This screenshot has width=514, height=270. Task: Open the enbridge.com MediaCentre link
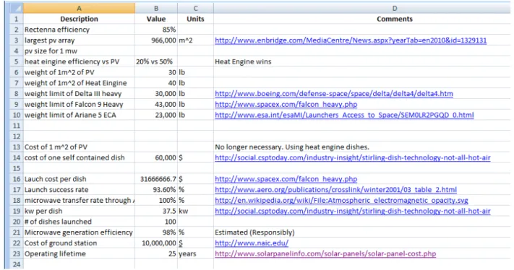[351, 40]
